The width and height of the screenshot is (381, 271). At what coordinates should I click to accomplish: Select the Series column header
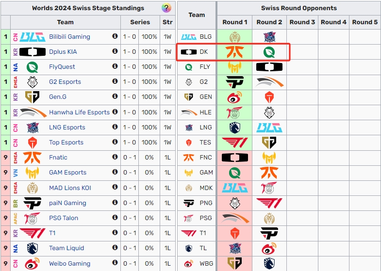[140, 22]
